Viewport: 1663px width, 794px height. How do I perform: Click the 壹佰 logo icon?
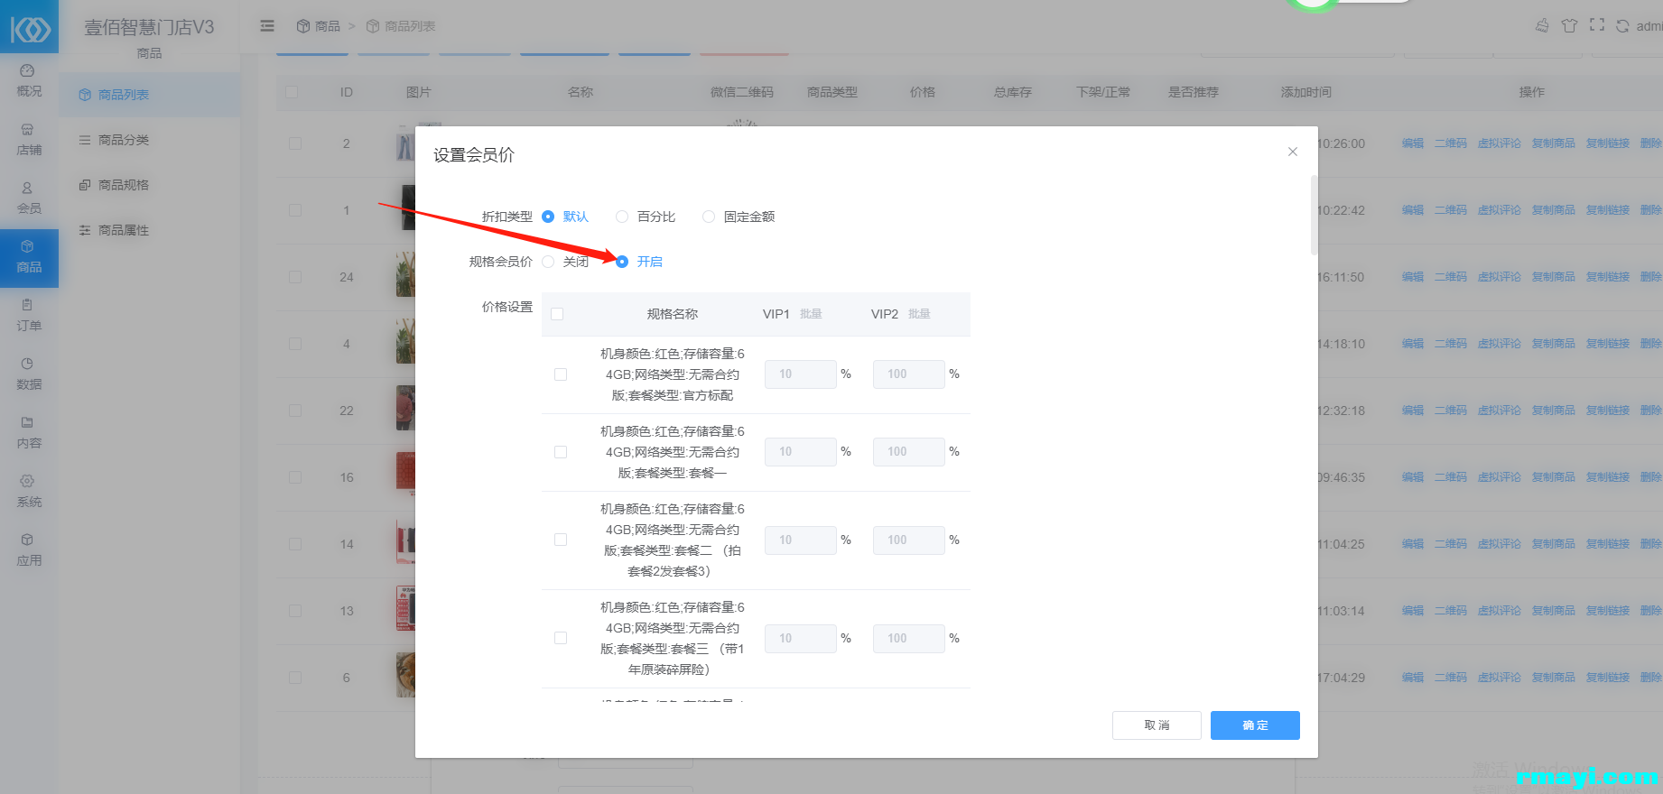click(x=30, y=29)
